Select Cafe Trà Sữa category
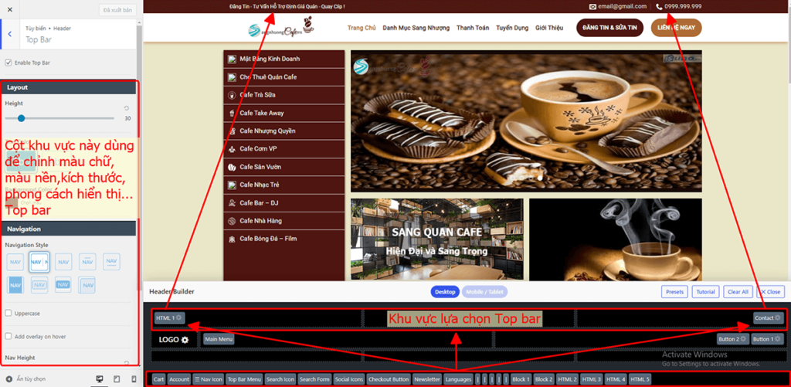This screenshot has height=387, width=791. click(x=284, y=95)
